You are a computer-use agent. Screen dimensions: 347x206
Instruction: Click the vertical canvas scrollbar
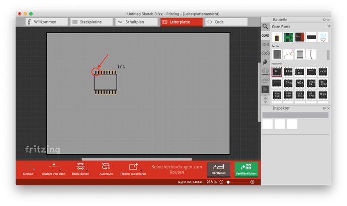coord(259,92)
